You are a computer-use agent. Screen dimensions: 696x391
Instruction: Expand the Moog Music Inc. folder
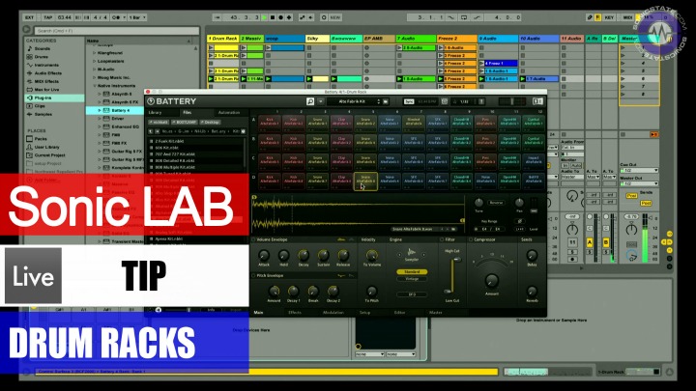pos(95,77)
